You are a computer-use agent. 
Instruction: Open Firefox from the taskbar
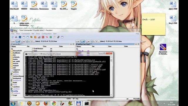46,103
